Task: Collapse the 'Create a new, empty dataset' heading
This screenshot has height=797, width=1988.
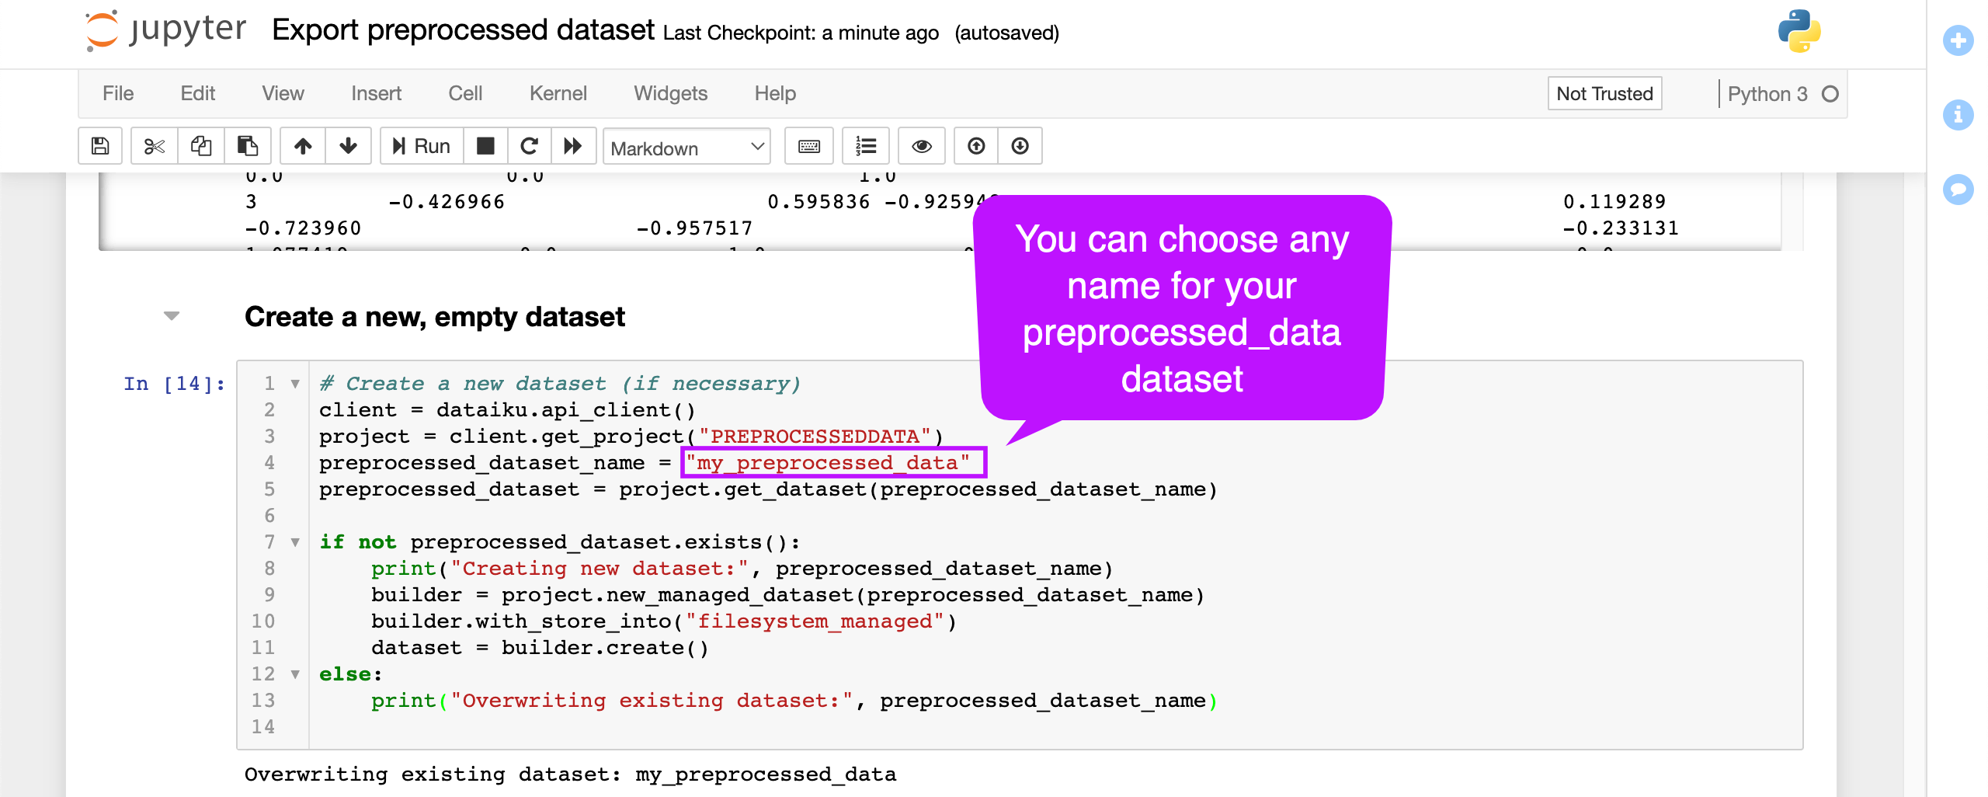Action: point(171,316)
